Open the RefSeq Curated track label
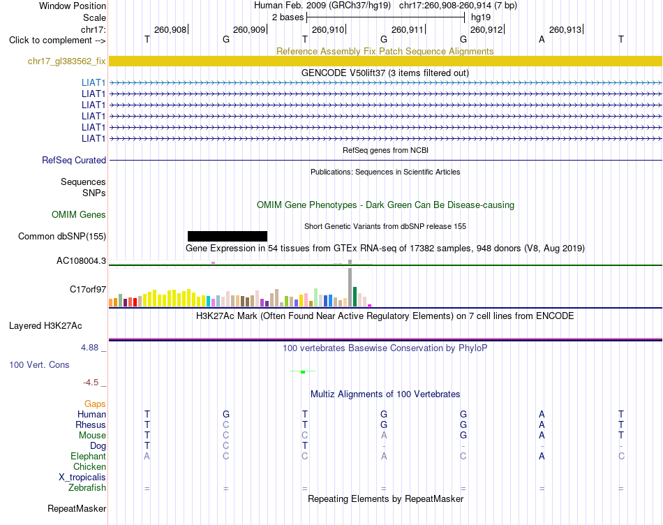 pos(74,160)
